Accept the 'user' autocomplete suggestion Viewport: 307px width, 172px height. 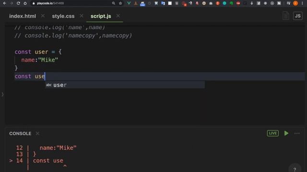point(125,85)
